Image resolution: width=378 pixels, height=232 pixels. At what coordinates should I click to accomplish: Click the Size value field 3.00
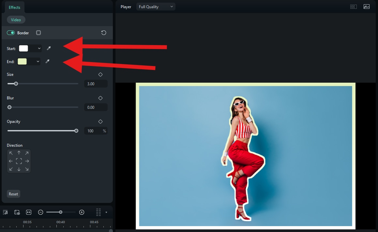[96, 84]
